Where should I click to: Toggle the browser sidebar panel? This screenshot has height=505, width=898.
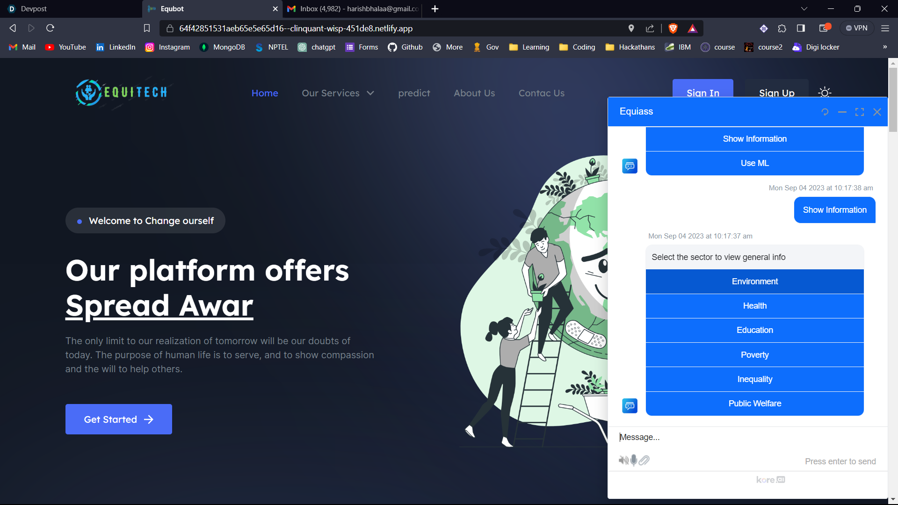pyautogui.click(x=801, y=29)
